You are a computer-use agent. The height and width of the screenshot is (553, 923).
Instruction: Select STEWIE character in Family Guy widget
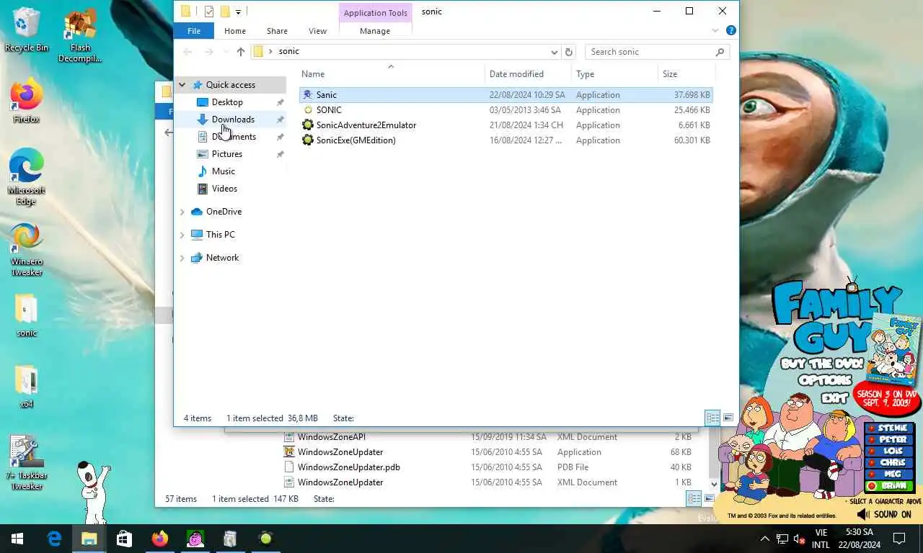[888, 428]
